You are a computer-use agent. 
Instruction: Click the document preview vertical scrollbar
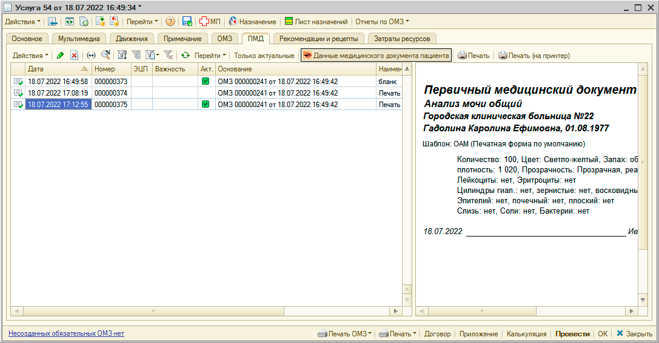(643, 181)
